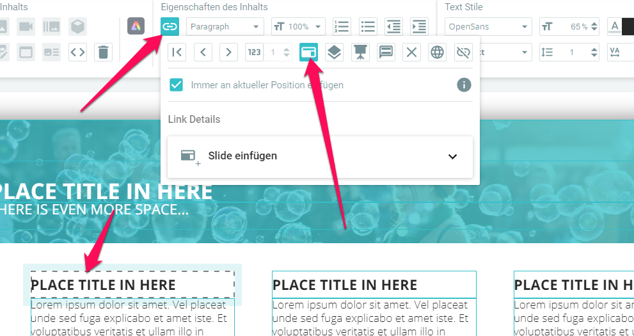Viewport: 634px width, 336px height.
Task: Click the embed code brackets icon
Action: coord(77,52)
